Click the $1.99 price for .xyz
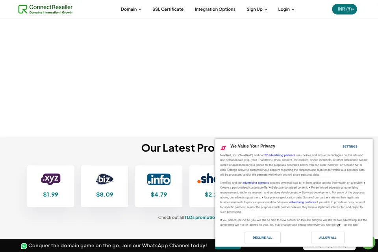Image resolution: width=378 pixels, height=252 pixels. (51, 195)
